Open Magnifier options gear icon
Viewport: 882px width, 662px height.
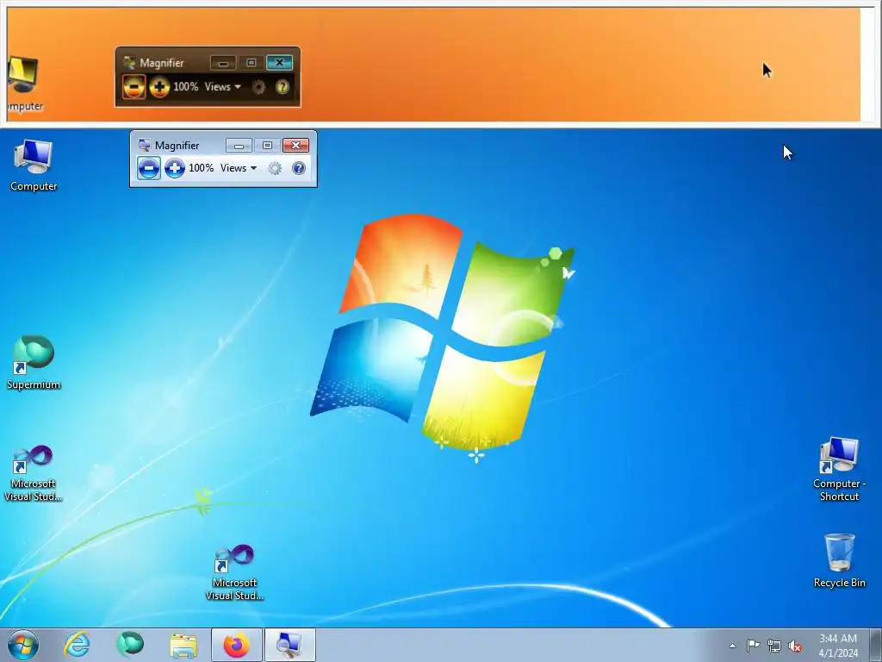pyautogui.click(x=275, y=168)
